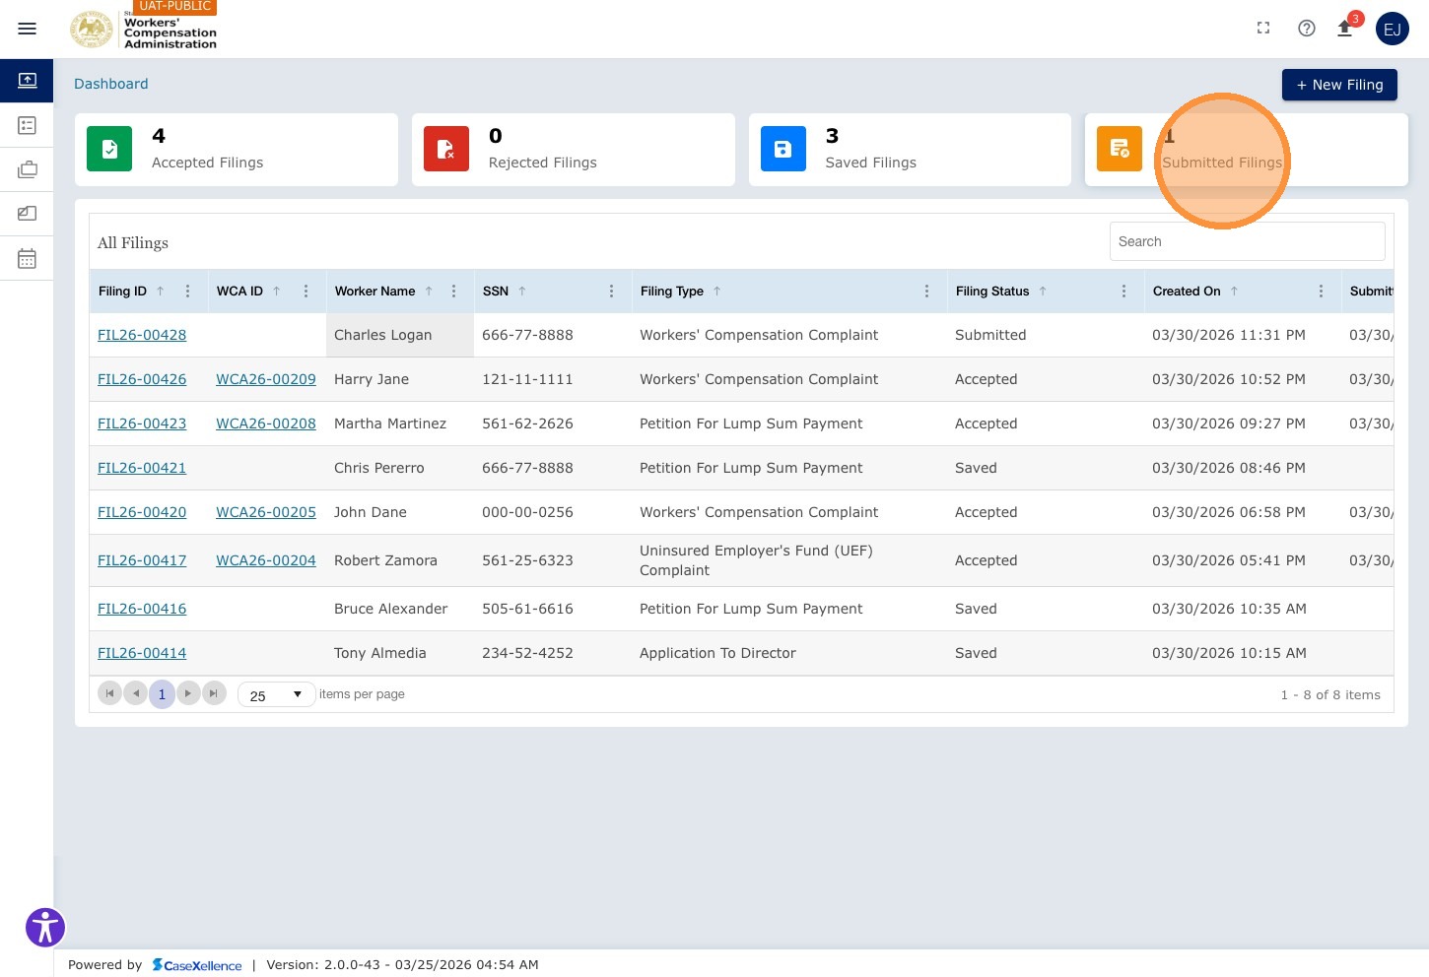The height and width of the screenshot is (977, 1429).
Task: Open notifications with badge 3
Action: (x=1347, y=27)
